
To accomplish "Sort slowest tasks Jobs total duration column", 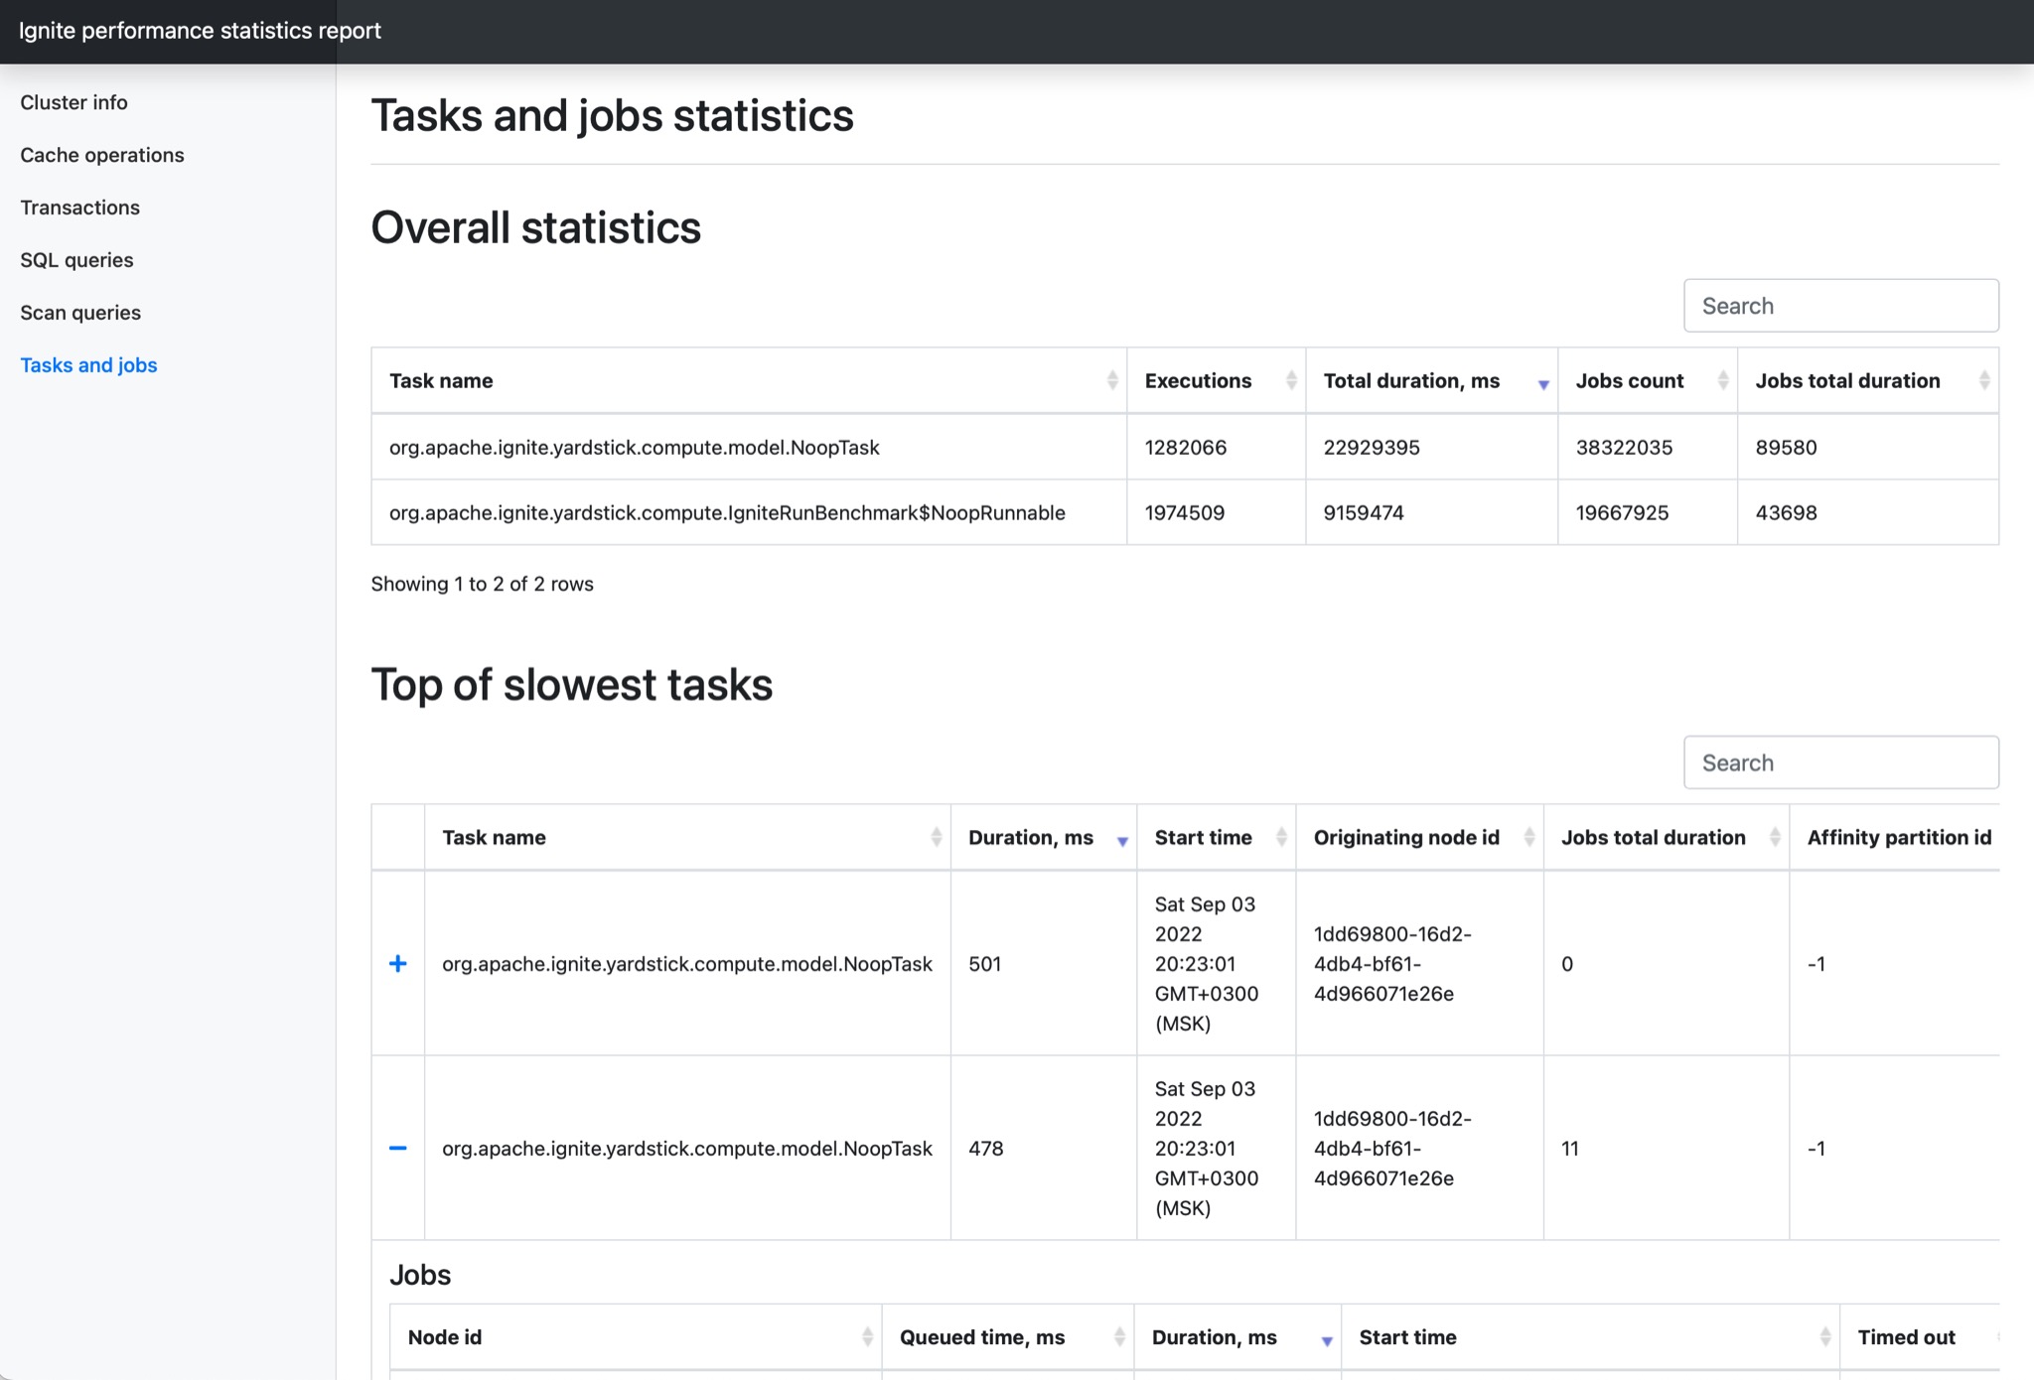I will 1774,838.
